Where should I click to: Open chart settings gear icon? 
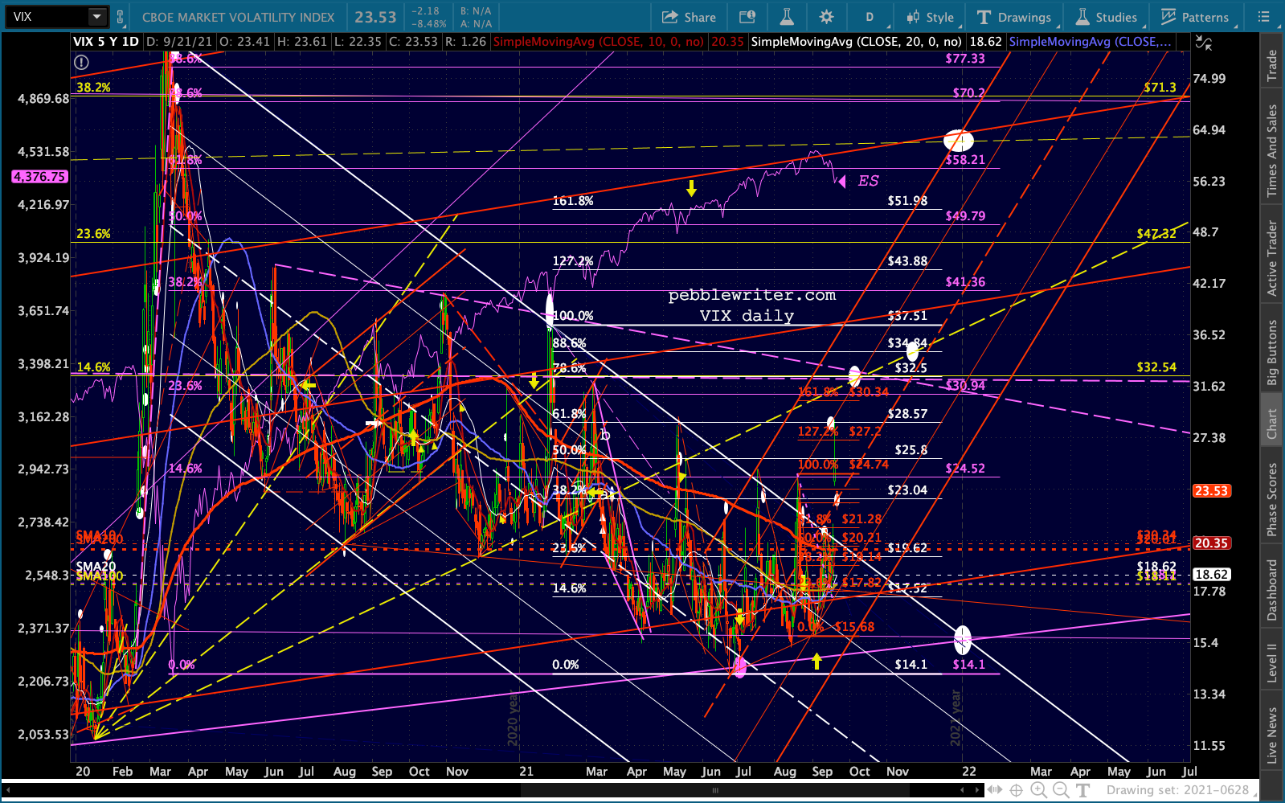click(826, 17)
